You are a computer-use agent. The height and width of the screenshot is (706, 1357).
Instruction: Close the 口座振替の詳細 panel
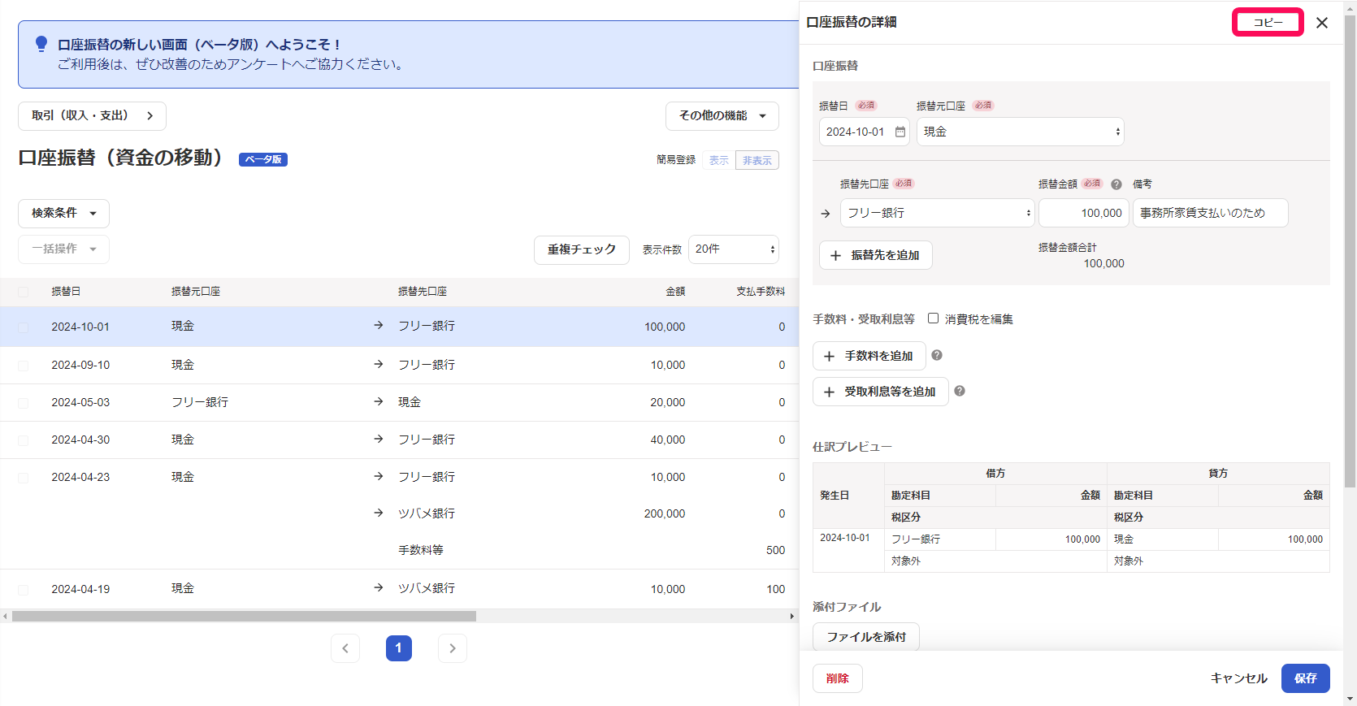1322,23
